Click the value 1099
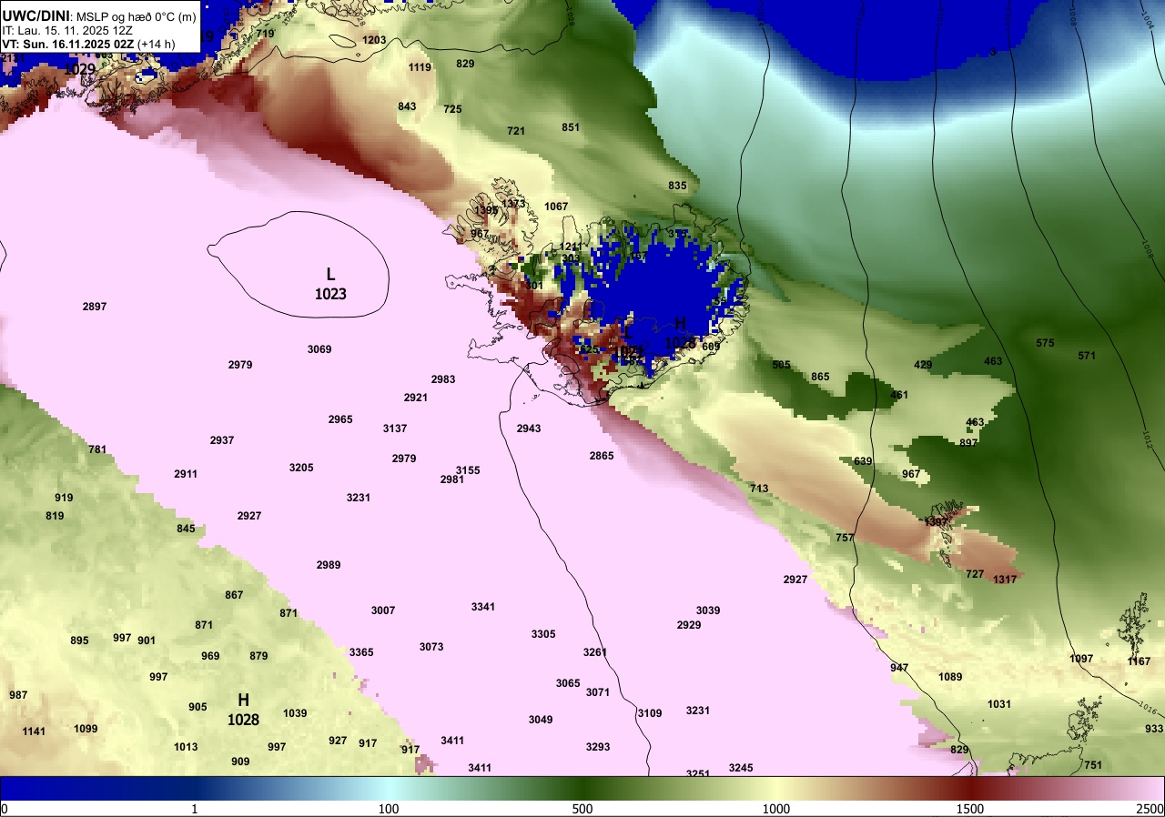This screenshot has width=1165, height=817. tap(86, 729)
